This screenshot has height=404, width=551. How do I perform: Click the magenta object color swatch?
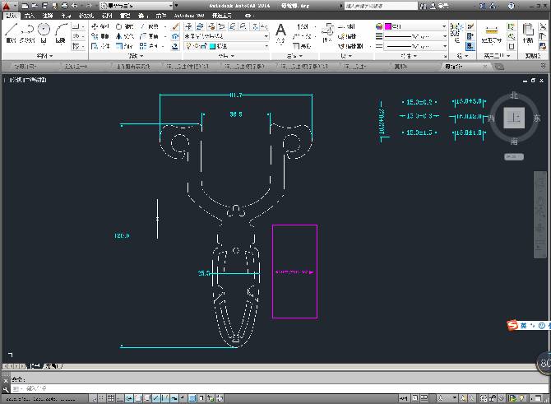pyautogui.click(x=388, y=26)
